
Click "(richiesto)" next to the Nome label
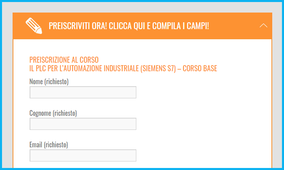pyautogui.click(x=56, y=82)
